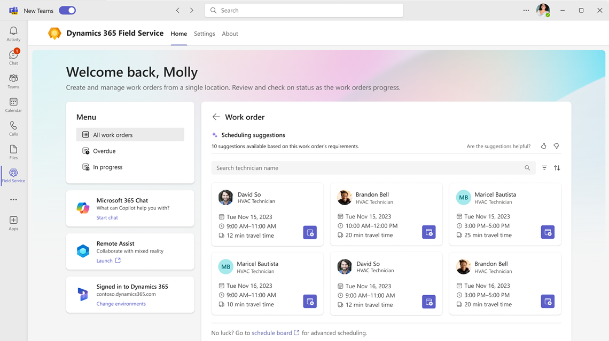Click '3:00 PM–5:00 PM' on Maricel's card
Image resolution: width=609 pixels, height=341 pixels.
(487, 226)
